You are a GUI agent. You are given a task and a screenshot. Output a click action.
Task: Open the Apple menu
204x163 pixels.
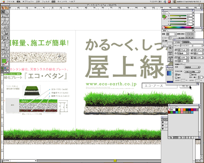pyautogui.click(x=4, y=1)
